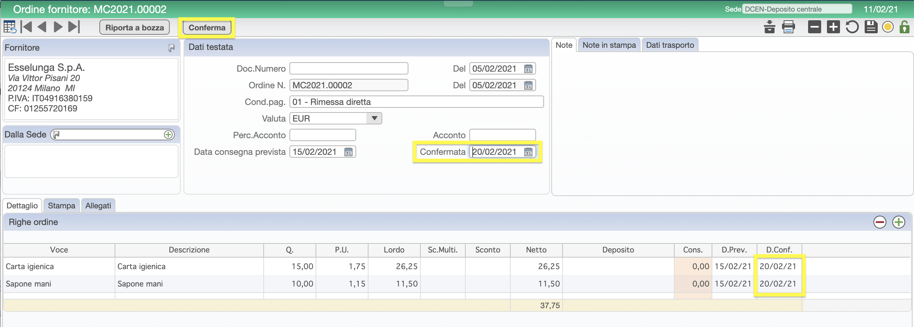
Task: Open calendar for Data consegna prevista
Action: coord(349,152)
